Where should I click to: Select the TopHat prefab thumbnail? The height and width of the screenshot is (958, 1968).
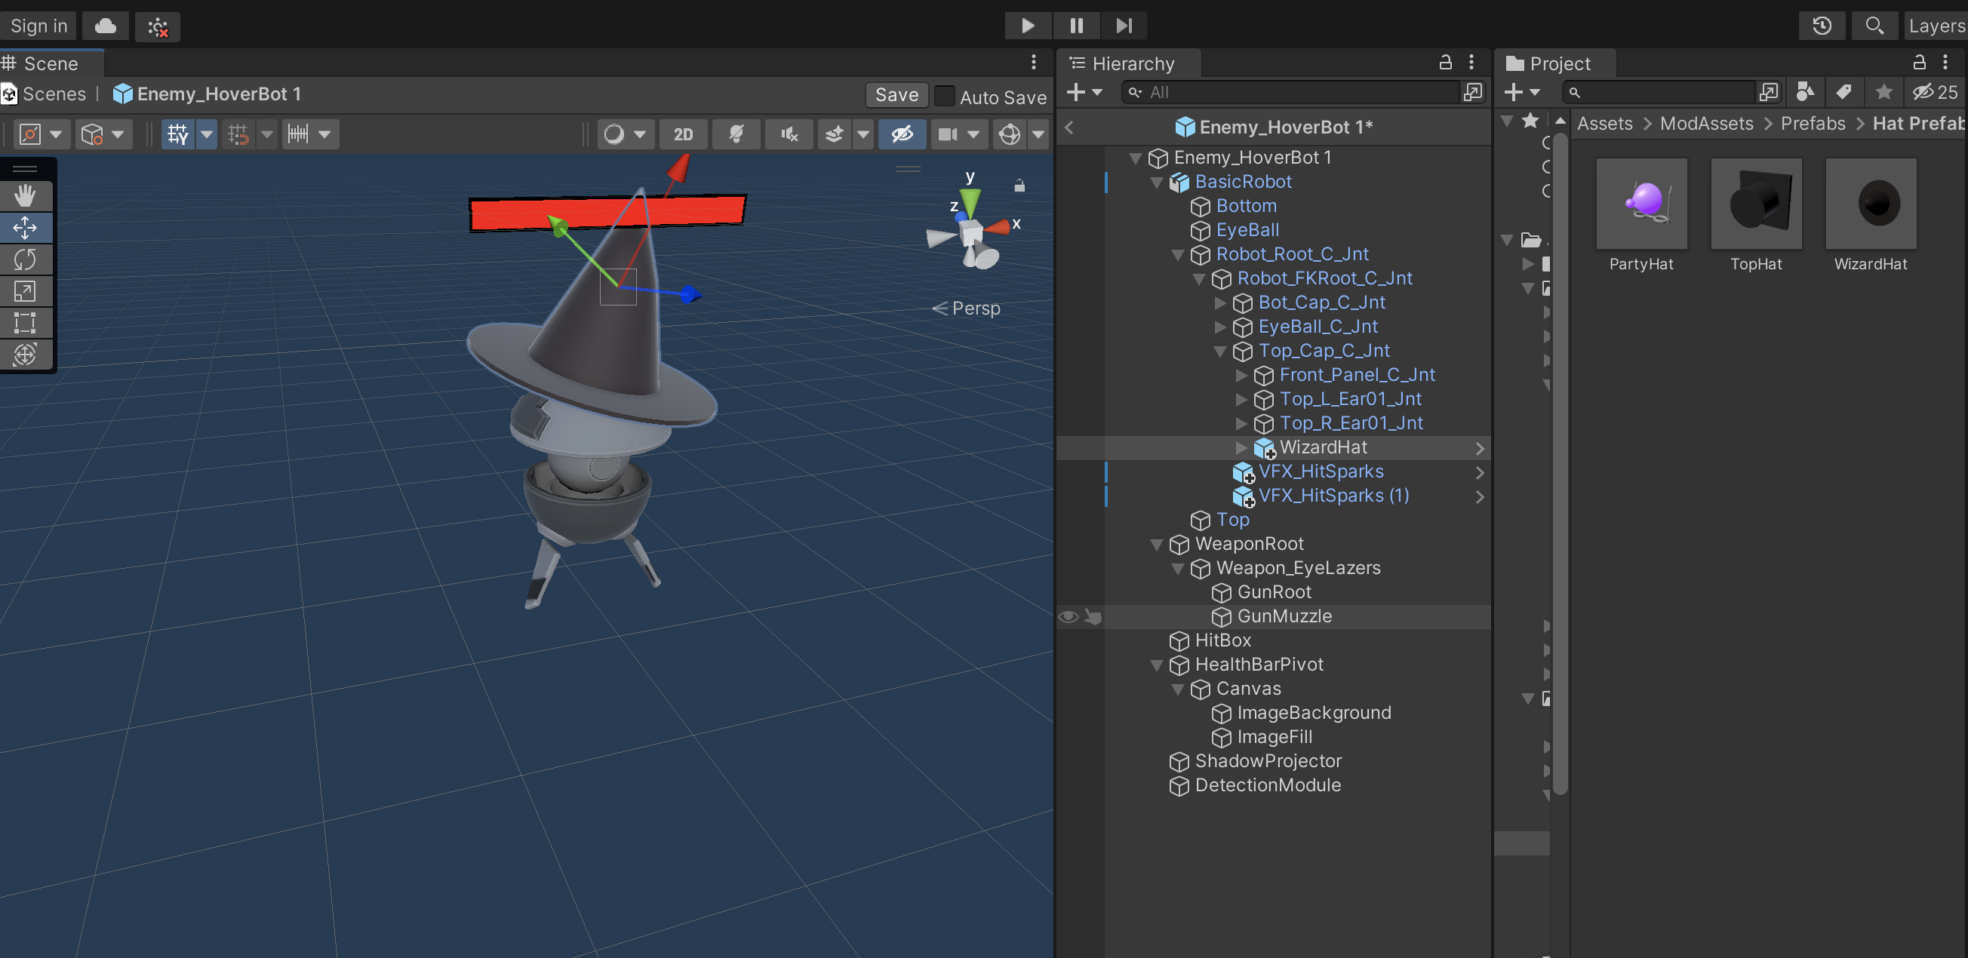1756,204
